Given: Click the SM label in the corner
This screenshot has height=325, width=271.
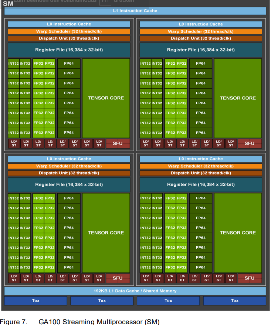Looking at the screenshot, I should coord(8,4).
